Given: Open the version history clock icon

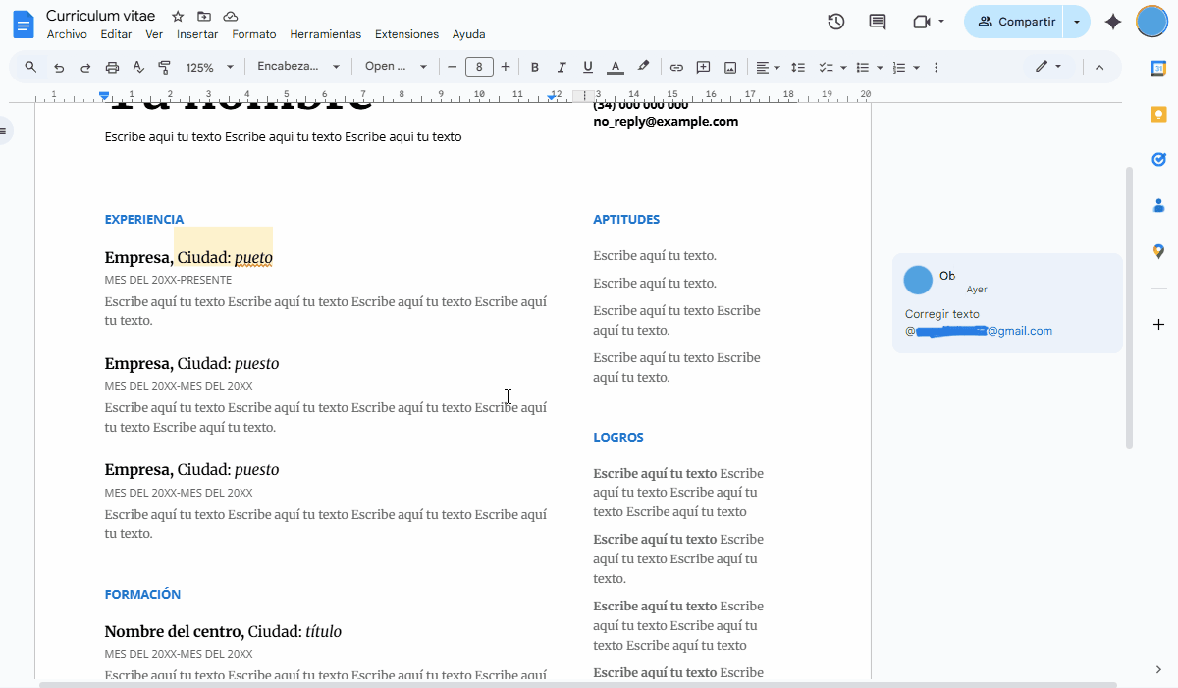Looking at the screenshot, I should point(836,22).
